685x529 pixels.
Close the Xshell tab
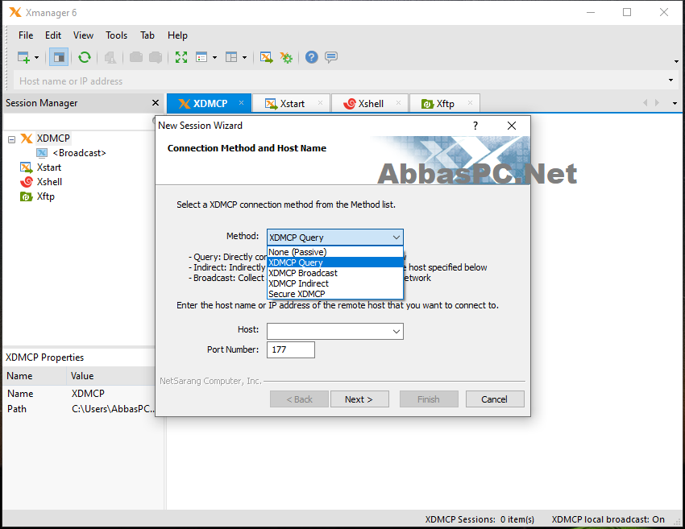(x=398, y=102)
